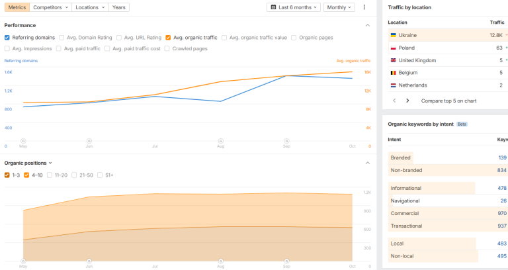Image resolution: width=508 pixels, height=270 pixels.
Task: Click the Google update marker at Sep on Performance chart
Action: [286, 141]
